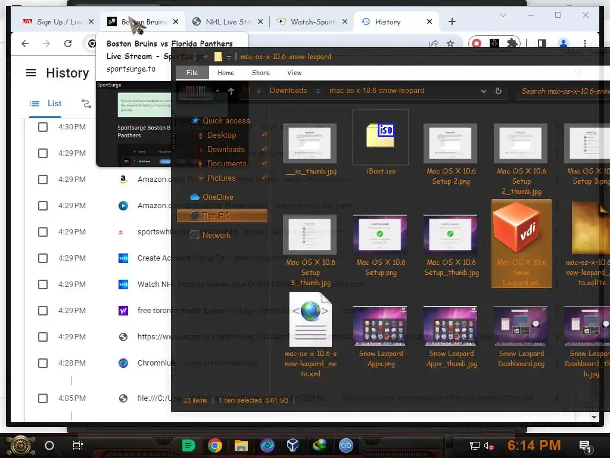Click the Cortana circle on taskbar
Image resolution: width=610 pixels, height=458 pixels.
(49, 445)
